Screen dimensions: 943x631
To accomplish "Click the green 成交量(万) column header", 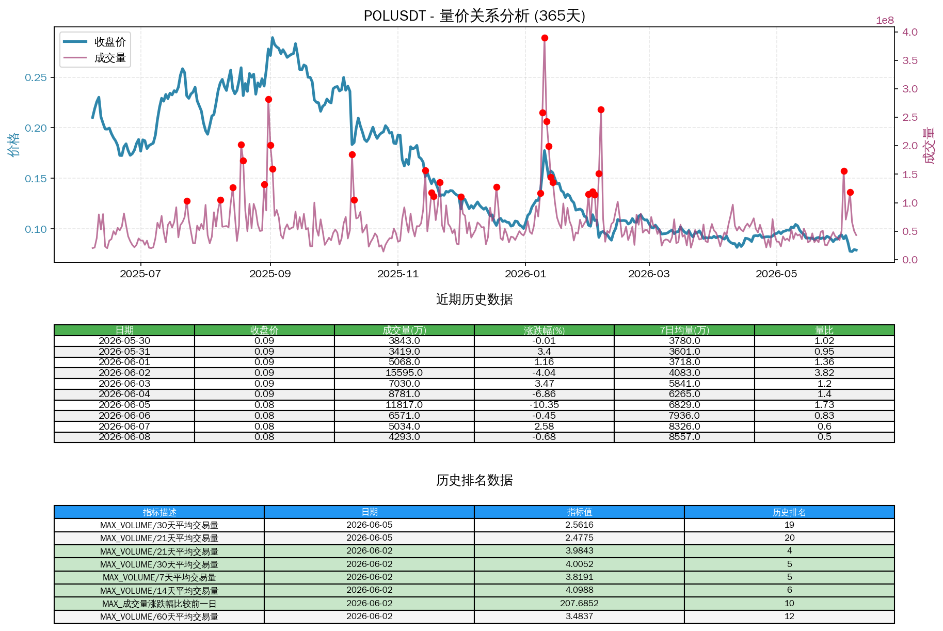I will click(404, 330).
